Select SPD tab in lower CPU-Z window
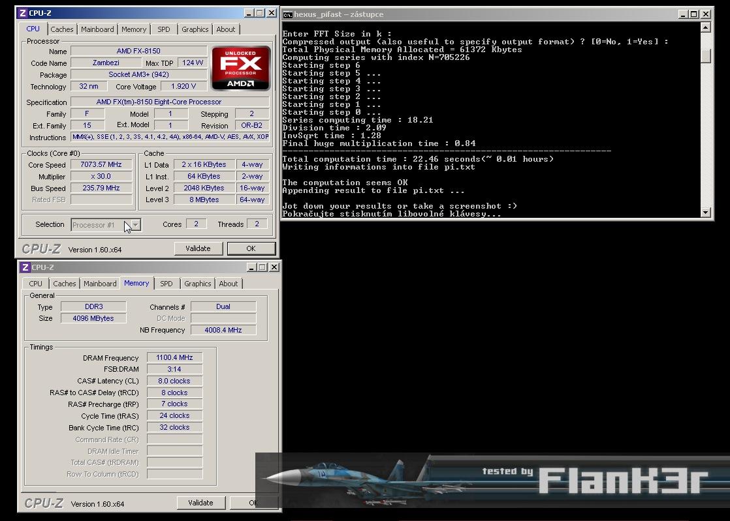Viewport: 730px width, 521px height. point(167,284)
